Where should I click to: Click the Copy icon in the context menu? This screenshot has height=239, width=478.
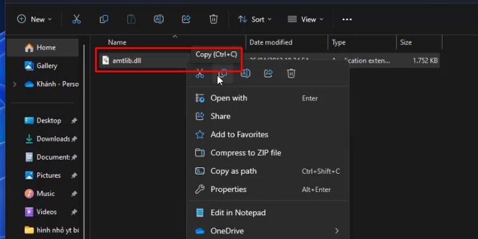coord(223,73)
